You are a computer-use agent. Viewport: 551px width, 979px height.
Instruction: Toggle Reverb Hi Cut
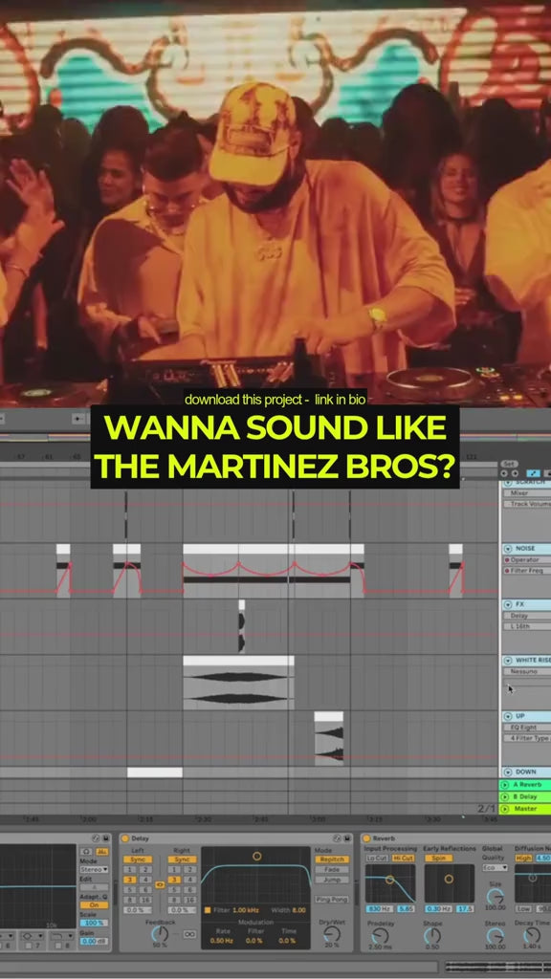pos(403,858)
